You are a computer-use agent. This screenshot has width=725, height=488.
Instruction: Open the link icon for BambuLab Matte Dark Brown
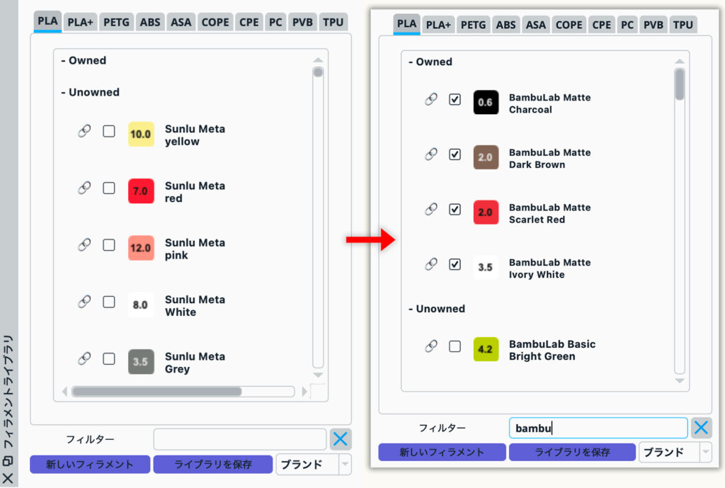coord(431,154)
